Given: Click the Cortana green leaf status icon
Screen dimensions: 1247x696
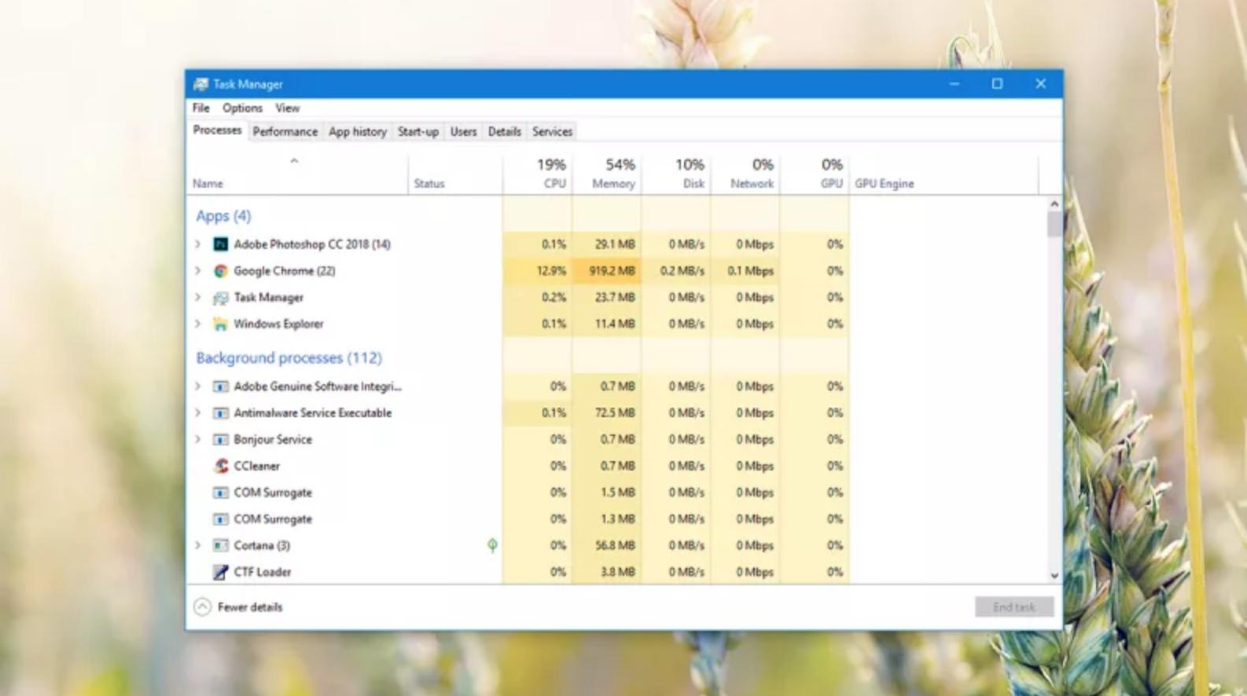Looking at the screenshot, I should coord(492,545).
